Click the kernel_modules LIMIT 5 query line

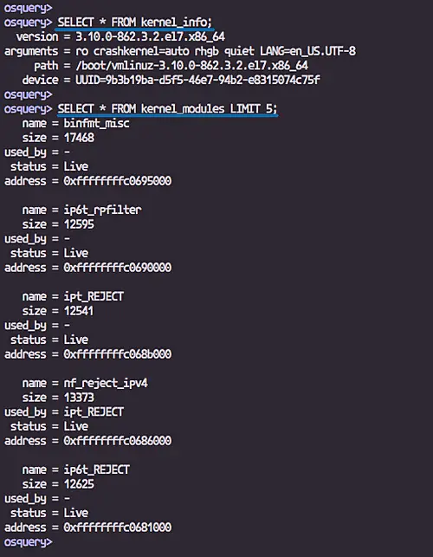(x=167, y=108)
